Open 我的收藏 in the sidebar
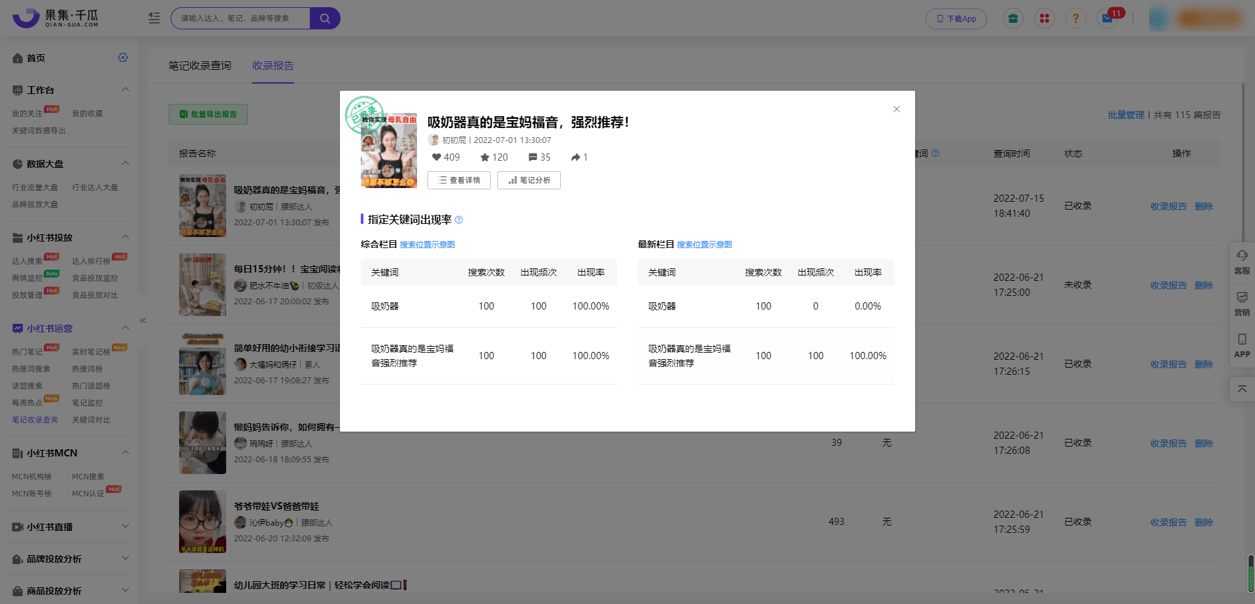This screenshot has height=604, width=1255. pyautogui.click(x=88, y=114)
